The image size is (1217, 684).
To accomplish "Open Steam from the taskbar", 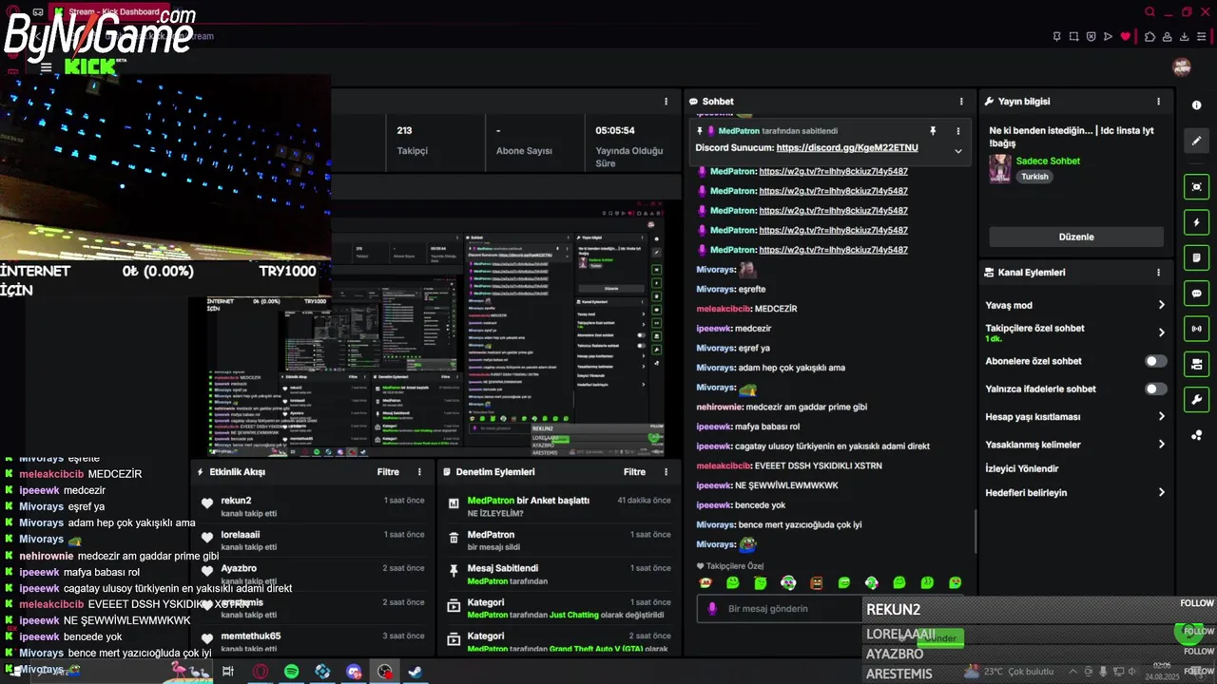I will pyautogui.click(x=415, y=672).
